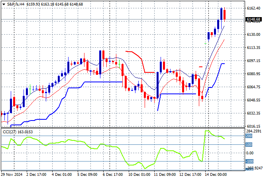Click the time label 6 Dec 17:00

point(113,175)
